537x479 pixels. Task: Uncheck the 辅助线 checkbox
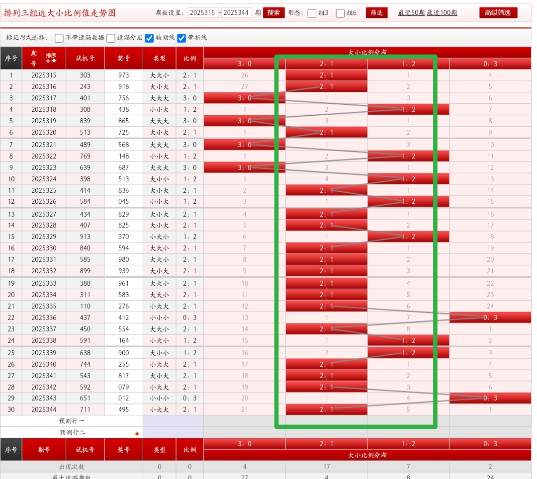(149, 38)
